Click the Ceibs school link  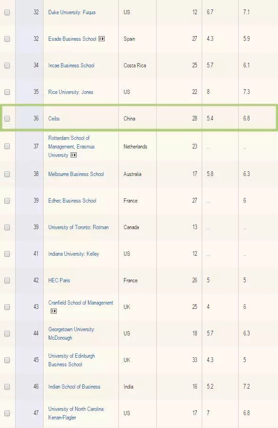(54, 119)
